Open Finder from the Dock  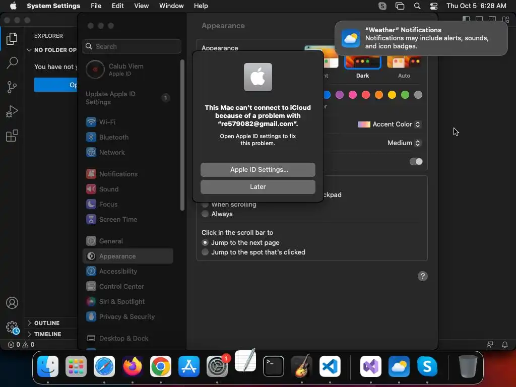pyautogui.click(x=48, y=366)
